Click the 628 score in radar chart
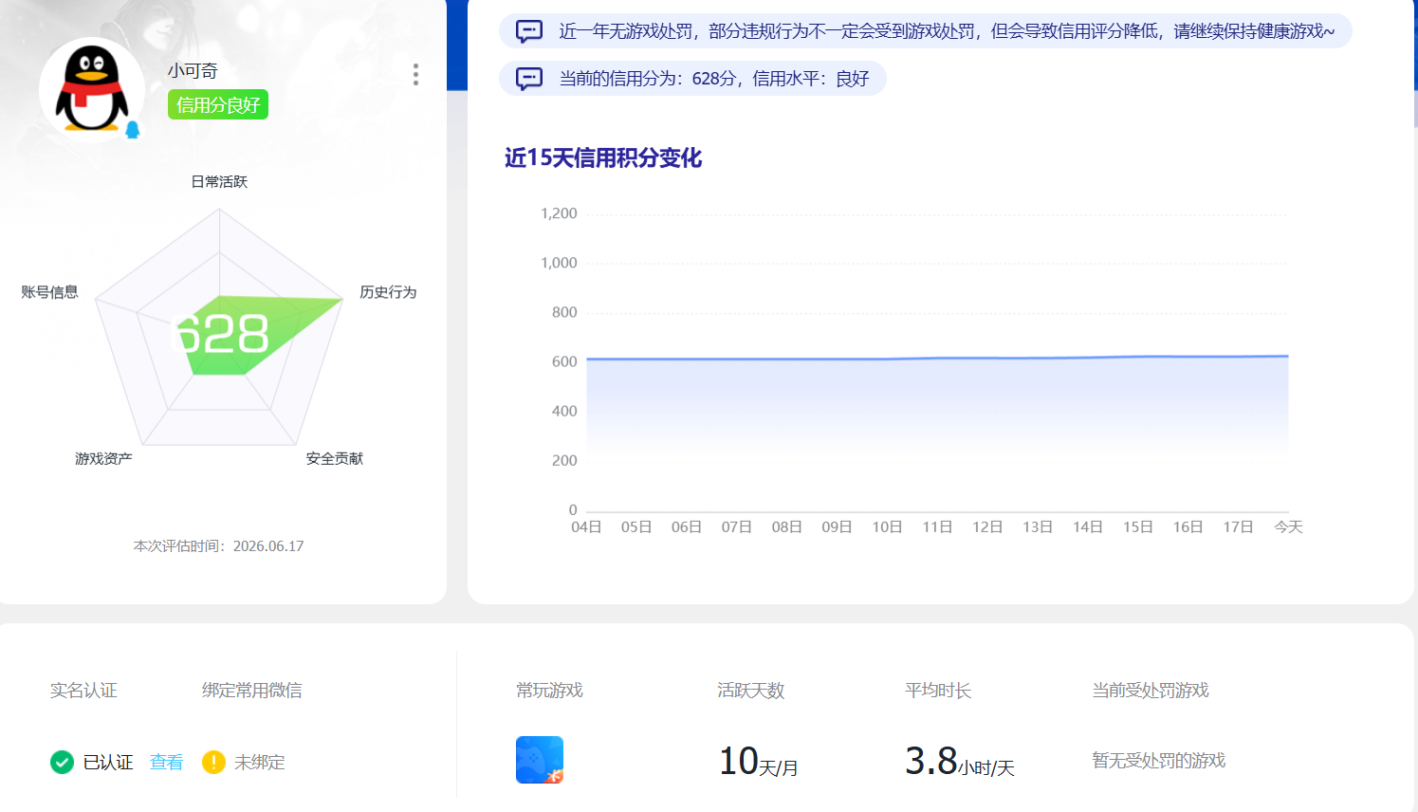The image size is (1418, 812). 222,334
